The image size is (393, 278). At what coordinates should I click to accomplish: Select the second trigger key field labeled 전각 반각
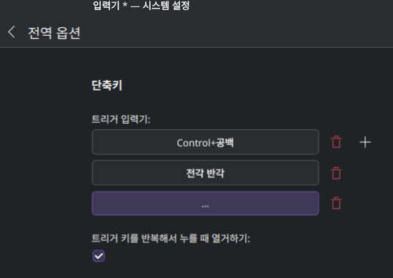205,173
